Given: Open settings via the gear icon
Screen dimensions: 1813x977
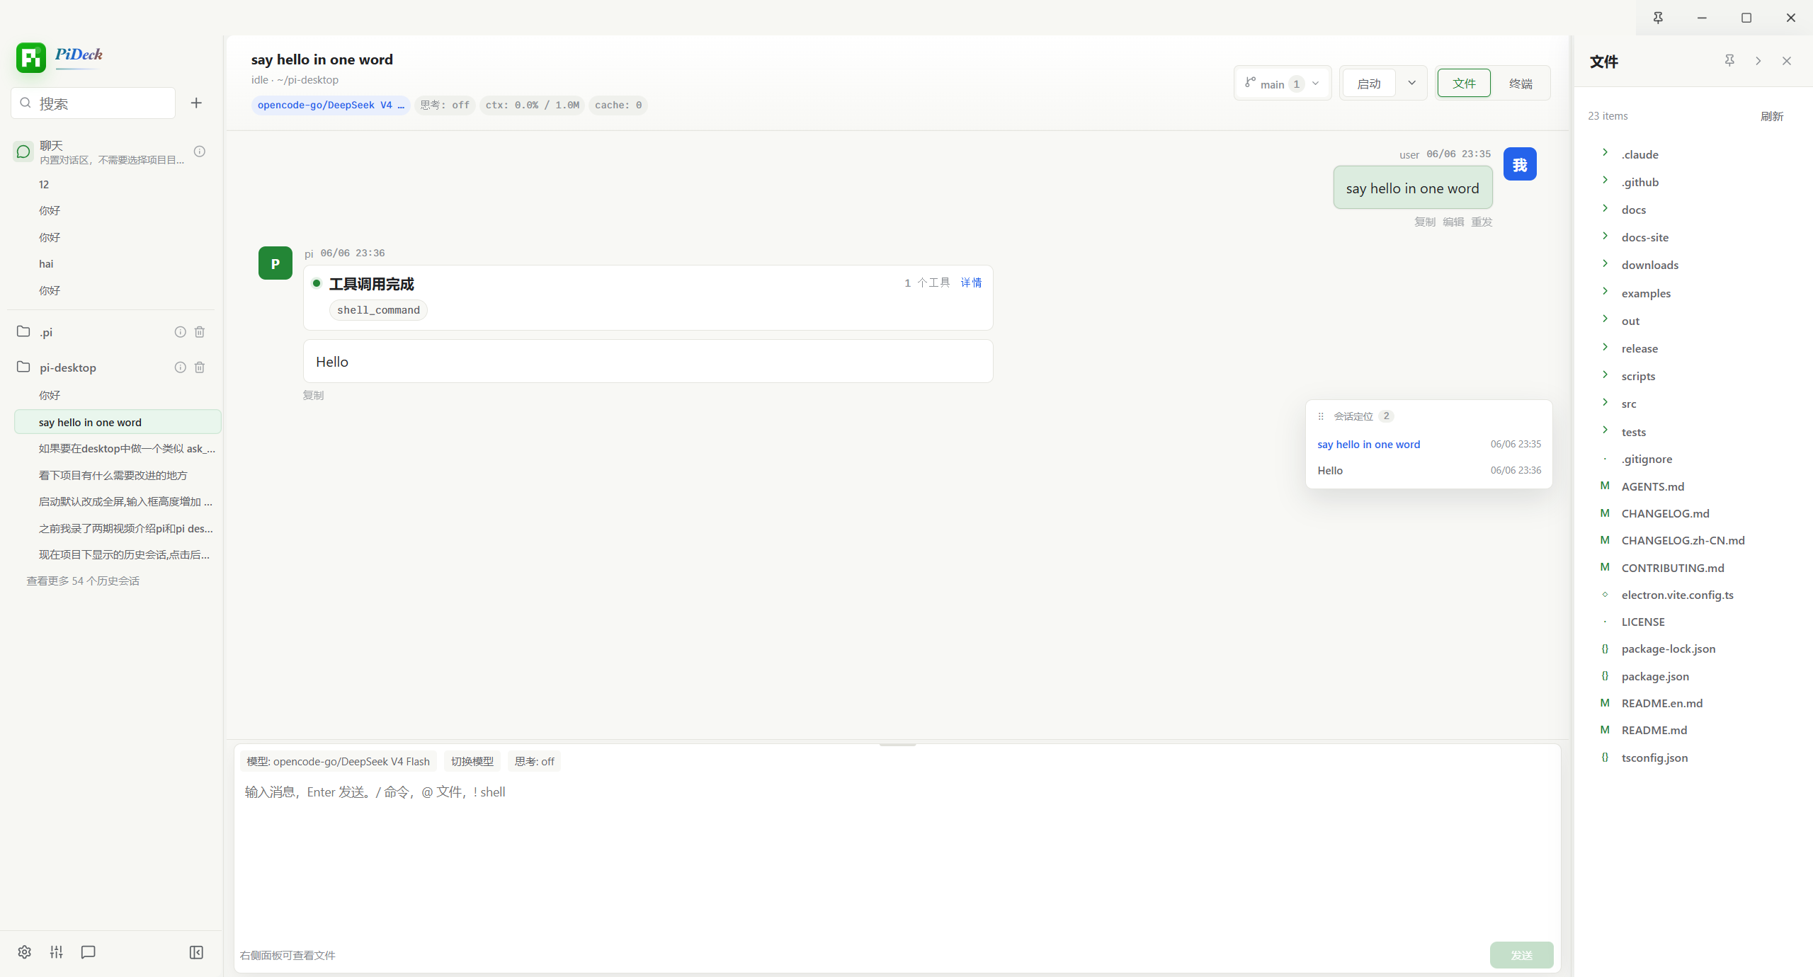Looking at the screenshot, I should [x=25, y=952].
